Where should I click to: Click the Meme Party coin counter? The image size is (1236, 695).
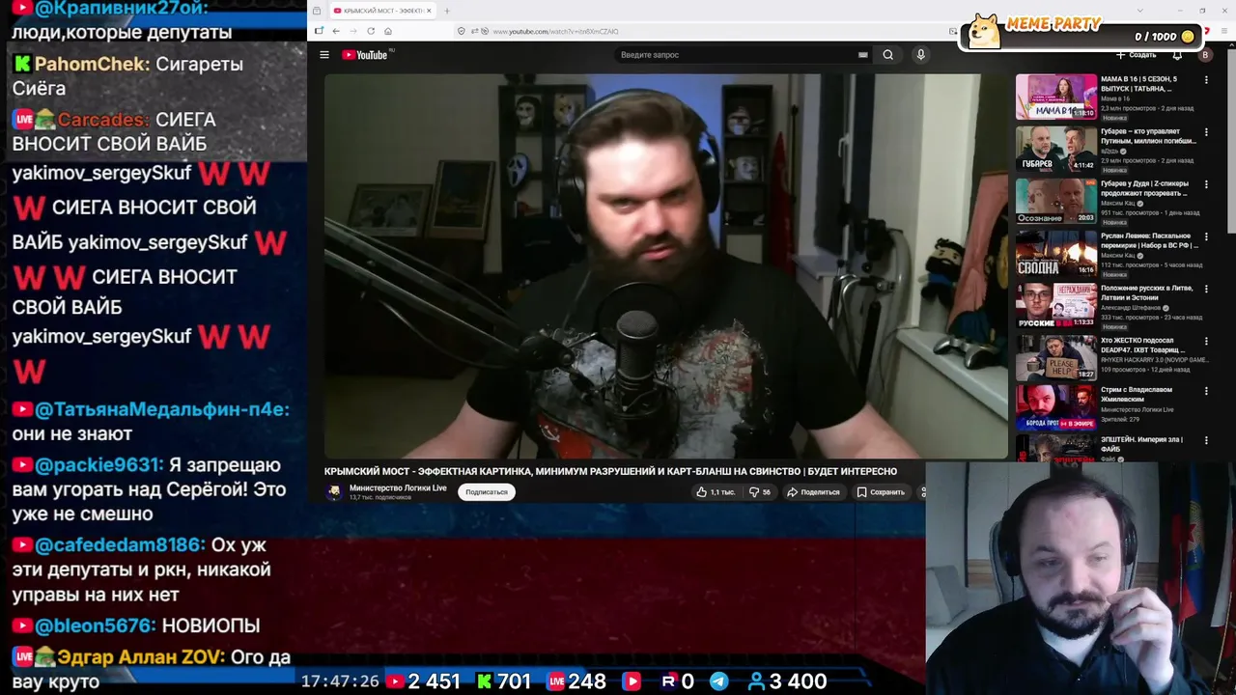(1165, 37)
